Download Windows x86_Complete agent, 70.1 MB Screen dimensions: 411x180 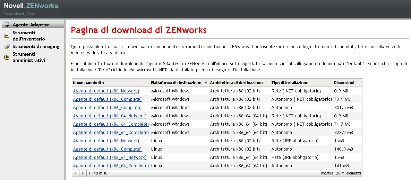[x=107, y=99]
